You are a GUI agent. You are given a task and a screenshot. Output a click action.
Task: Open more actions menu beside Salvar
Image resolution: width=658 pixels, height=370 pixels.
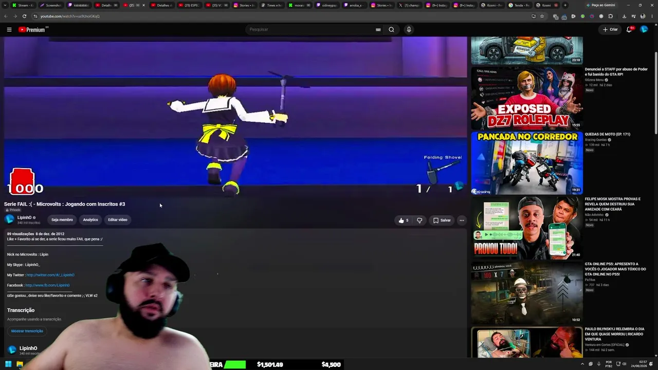click(462, 220)
